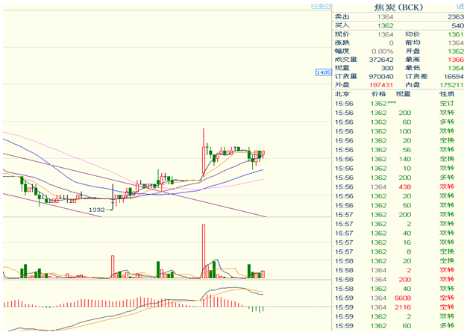Click the 买入 price value 1362
Viewport: 464px width, 332px height.
(x=385, y=26)
